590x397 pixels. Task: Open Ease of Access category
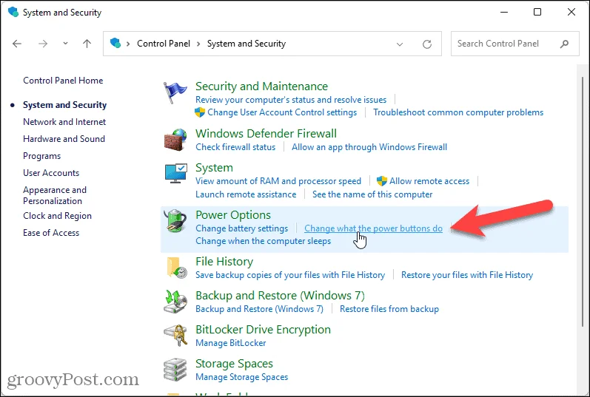[x=51, y=233]
